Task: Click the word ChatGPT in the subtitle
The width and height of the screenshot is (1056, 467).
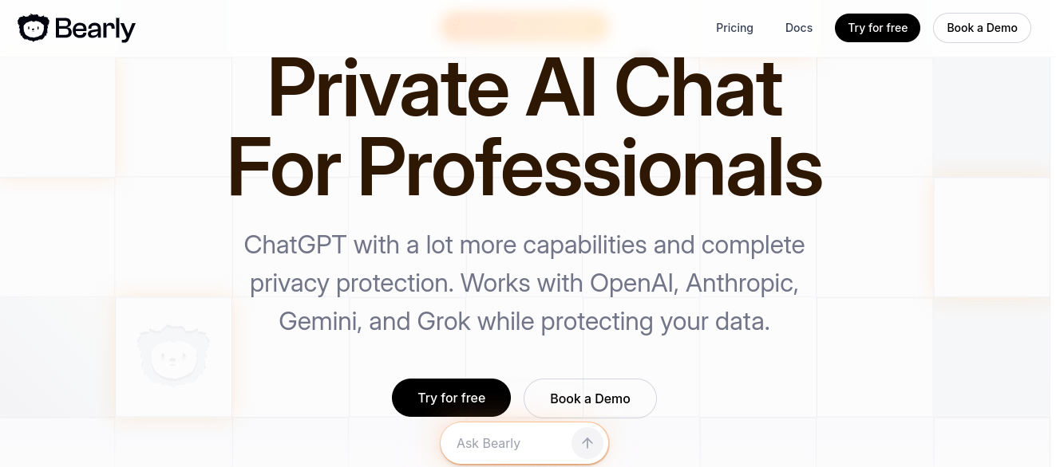Action: point(295,245)
